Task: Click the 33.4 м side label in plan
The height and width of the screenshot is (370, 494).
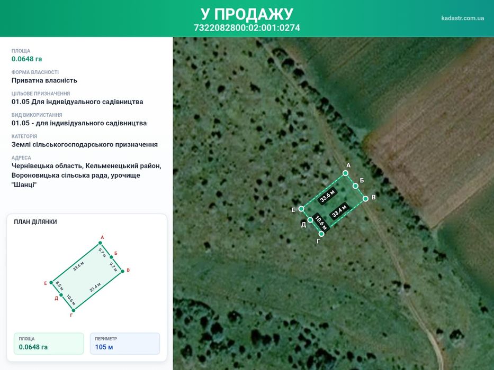Action: pyautogui.click(x=95, y=287)
